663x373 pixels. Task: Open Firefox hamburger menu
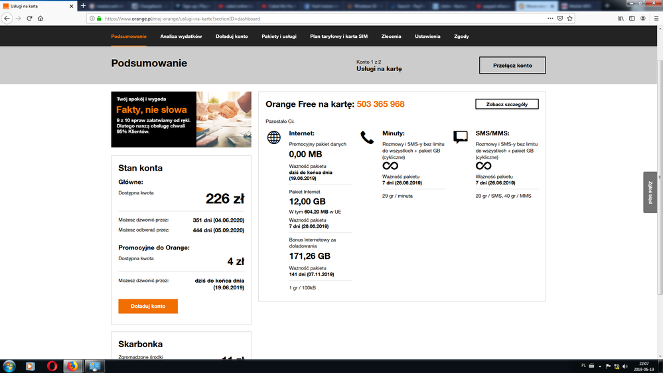pyautogui.click(x=656, y=19)
